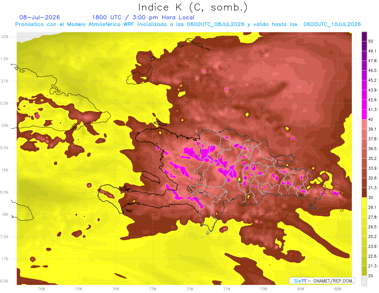Click the 'Indice K (C, somb.)' chart title

pos(193,7)
